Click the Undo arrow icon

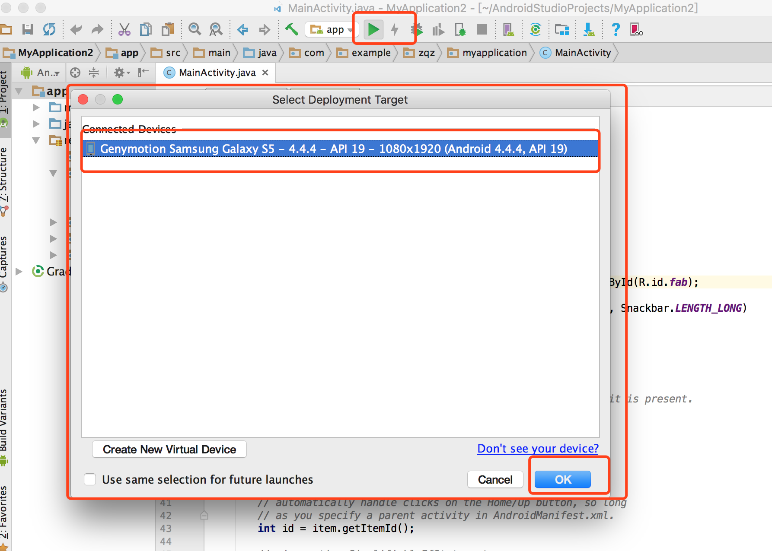pyautogui.click(x=76, y=30)
